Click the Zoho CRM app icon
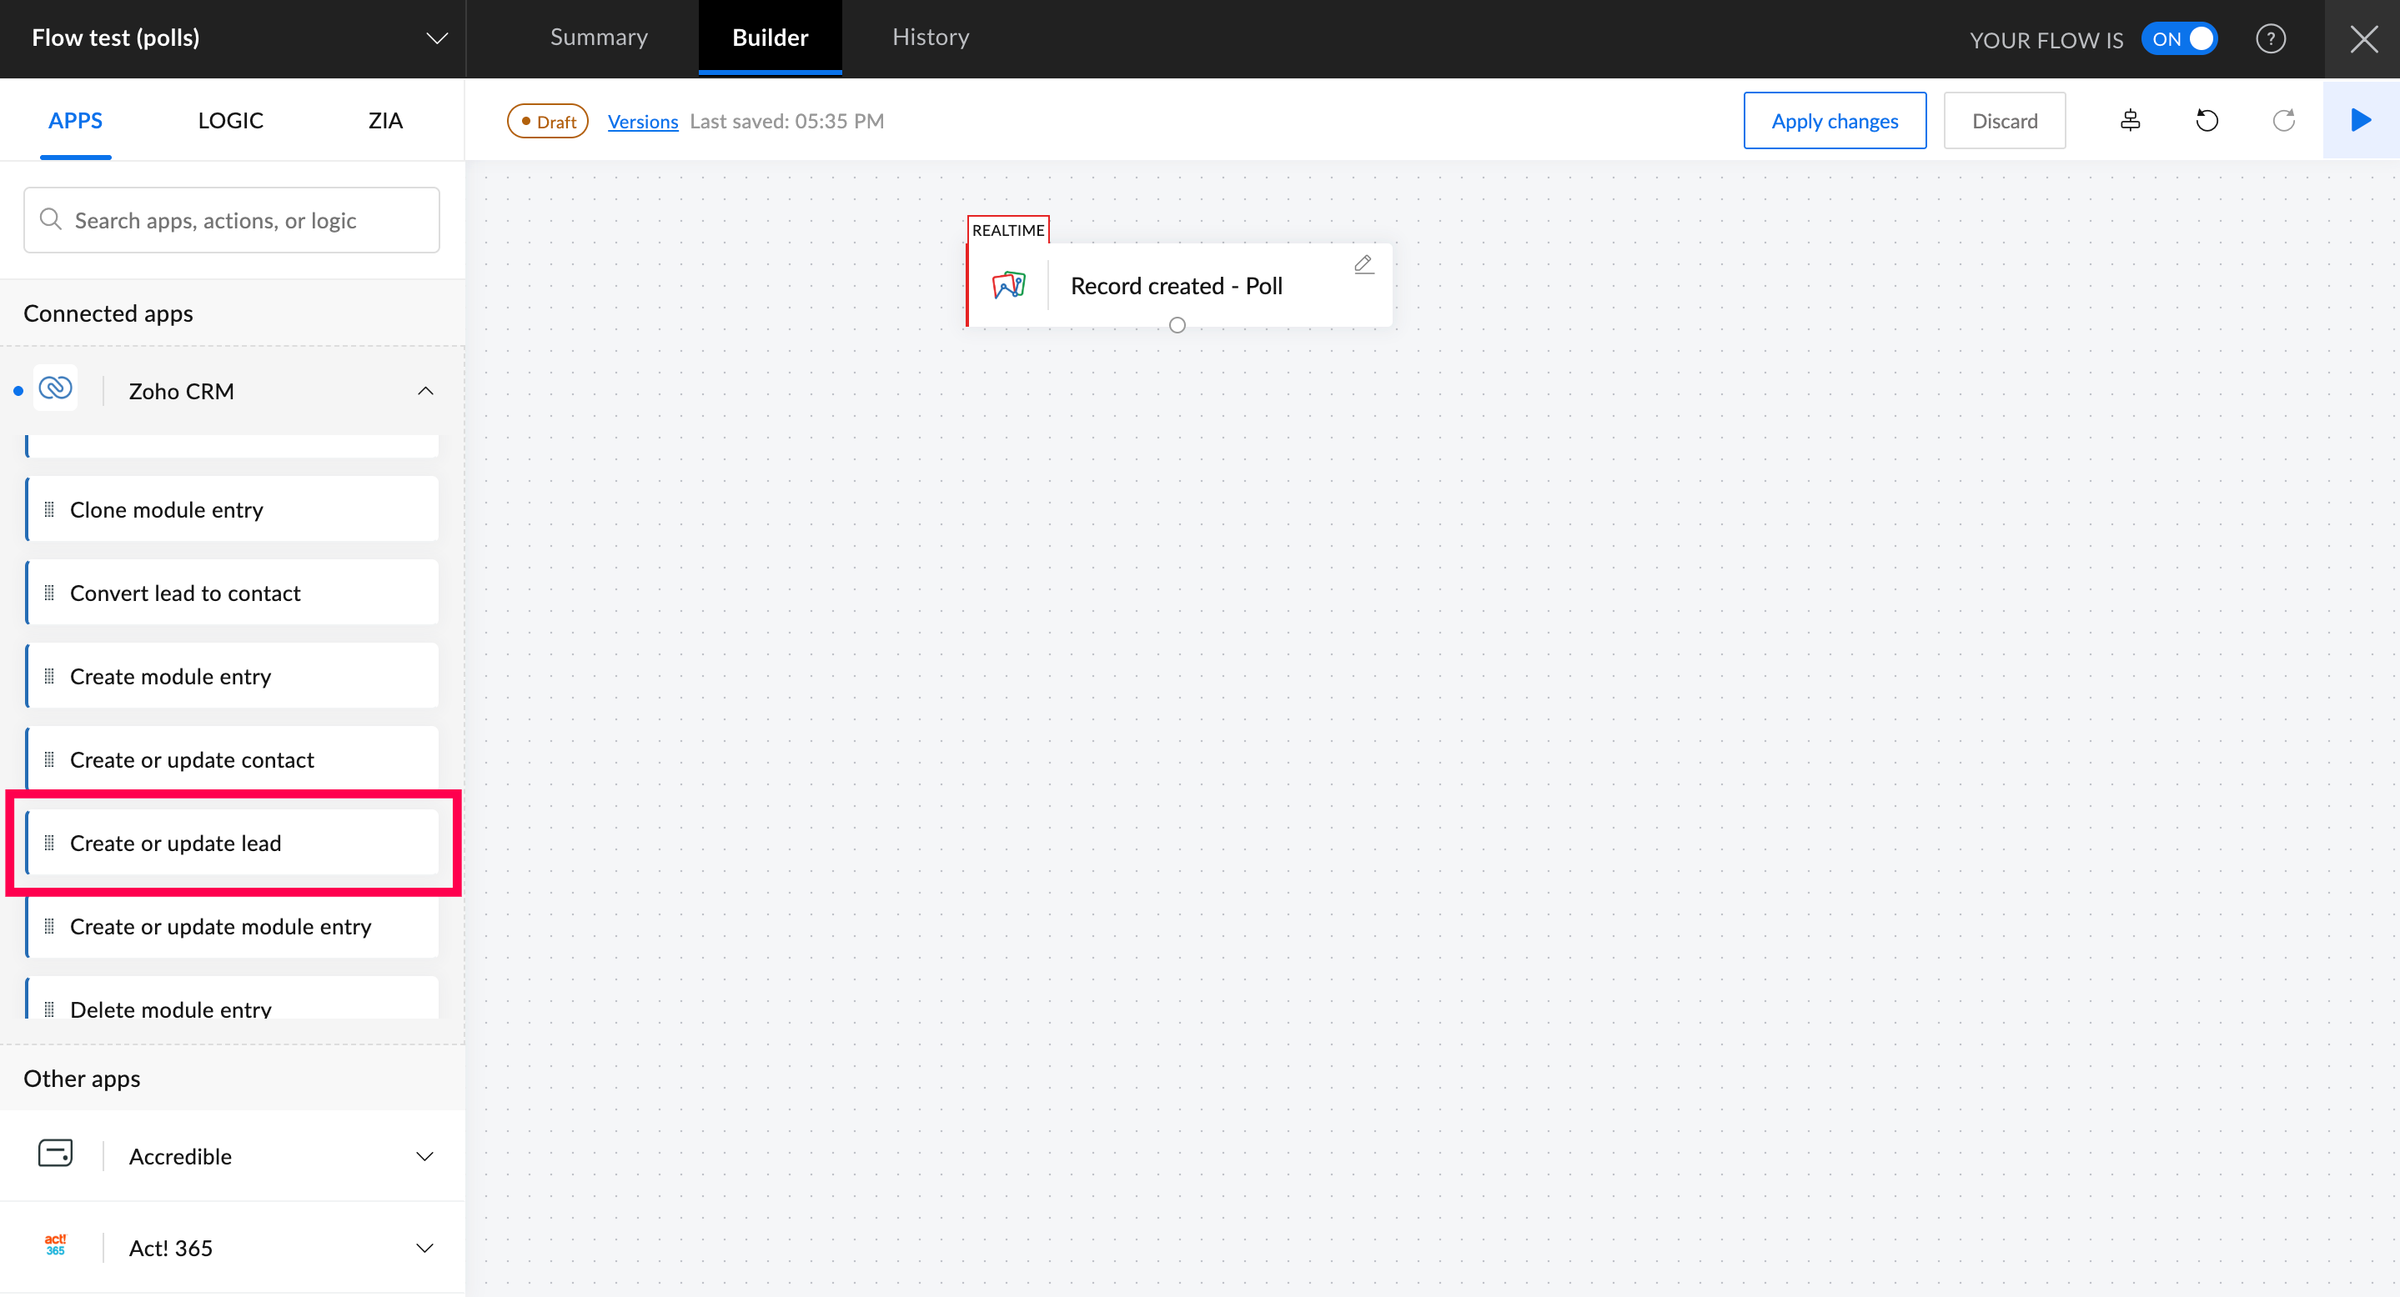This screenshot has height=1297, width=2400. point(56,389)
